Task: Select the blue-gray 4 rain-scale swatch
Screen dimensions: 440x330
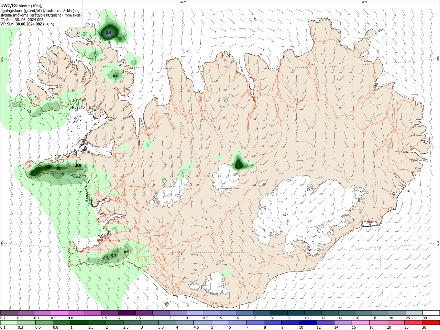Action: click(x=184, y=323)
